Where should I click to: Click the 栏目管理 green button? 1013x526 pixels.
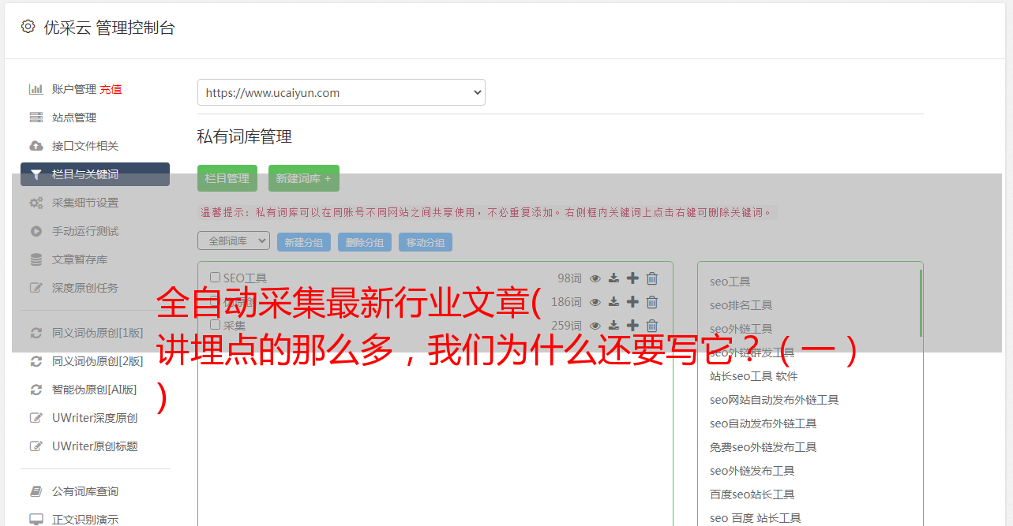pyautogui.click(x=227, y=178)
